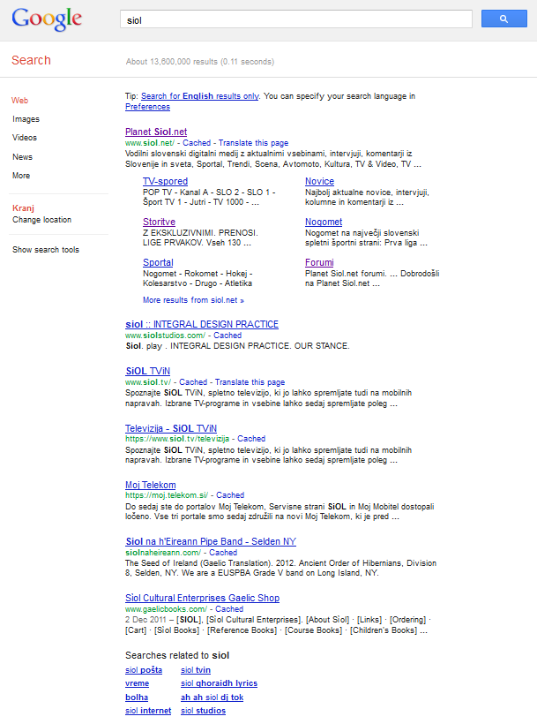The height and width of the screenshot is (724, 537).
Task: Expand More search categories
Action: pos(21,176)
